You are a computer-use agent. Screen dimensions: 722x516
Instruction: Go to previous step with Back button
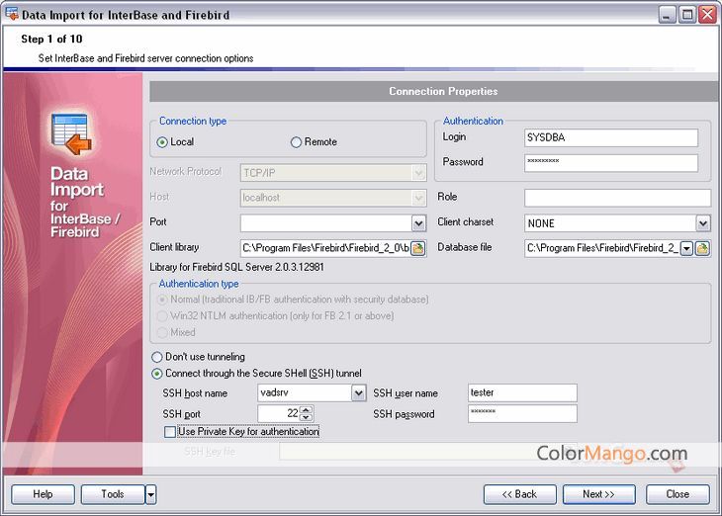point(520,494)
